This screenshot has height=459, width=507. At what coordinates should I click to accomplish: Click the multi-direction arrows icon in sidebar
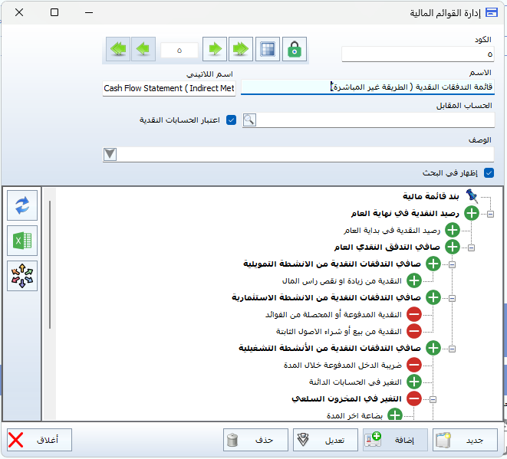coord(21,276)
